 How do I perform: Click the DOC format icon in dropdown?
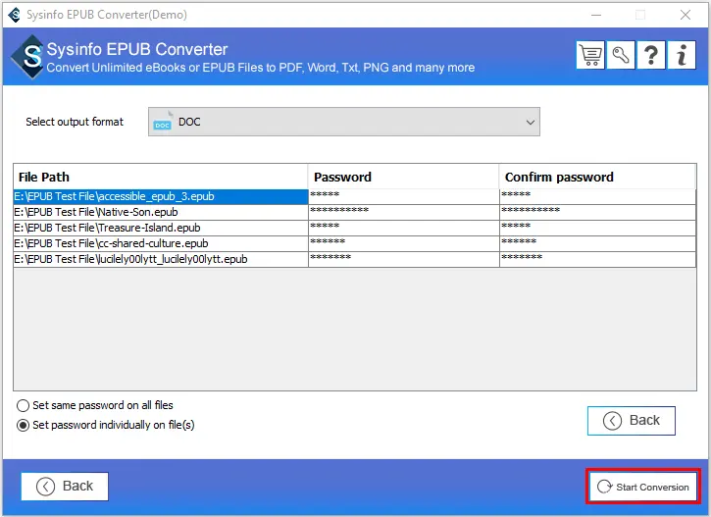[163, 123]
